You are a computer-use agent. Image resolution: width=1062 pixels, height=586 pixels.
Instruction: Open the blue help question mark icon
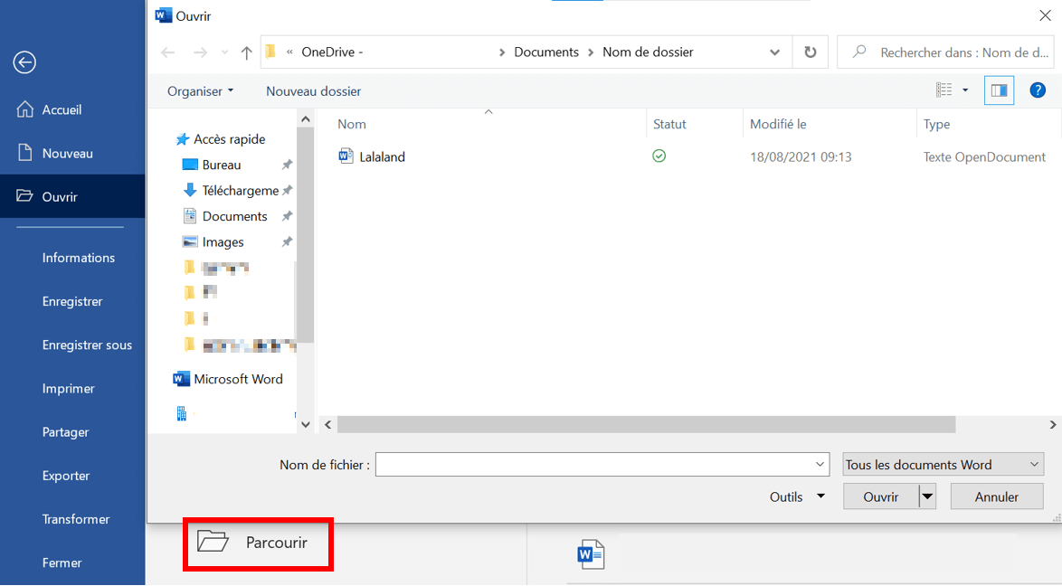[1038, 90]
